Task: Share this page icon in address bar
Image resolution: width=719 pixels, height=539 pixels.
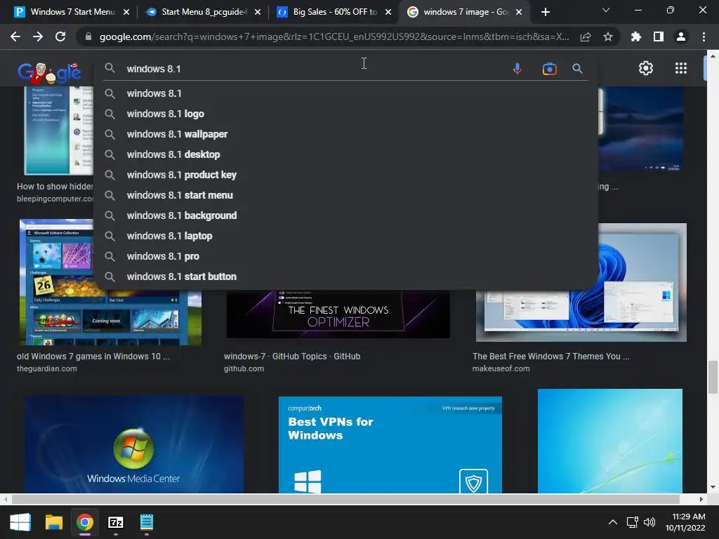Action: [586, 36]
